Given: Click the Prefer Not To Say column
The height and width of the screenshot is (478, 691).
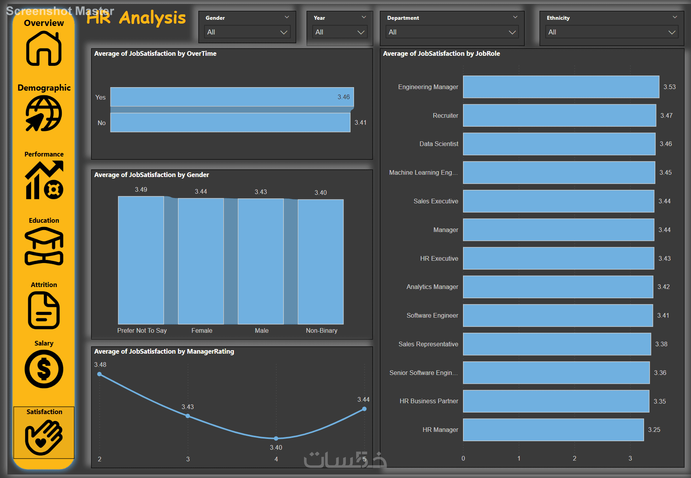Looking at the screenshot, I should pyautogui.click(x=141, y=260).
